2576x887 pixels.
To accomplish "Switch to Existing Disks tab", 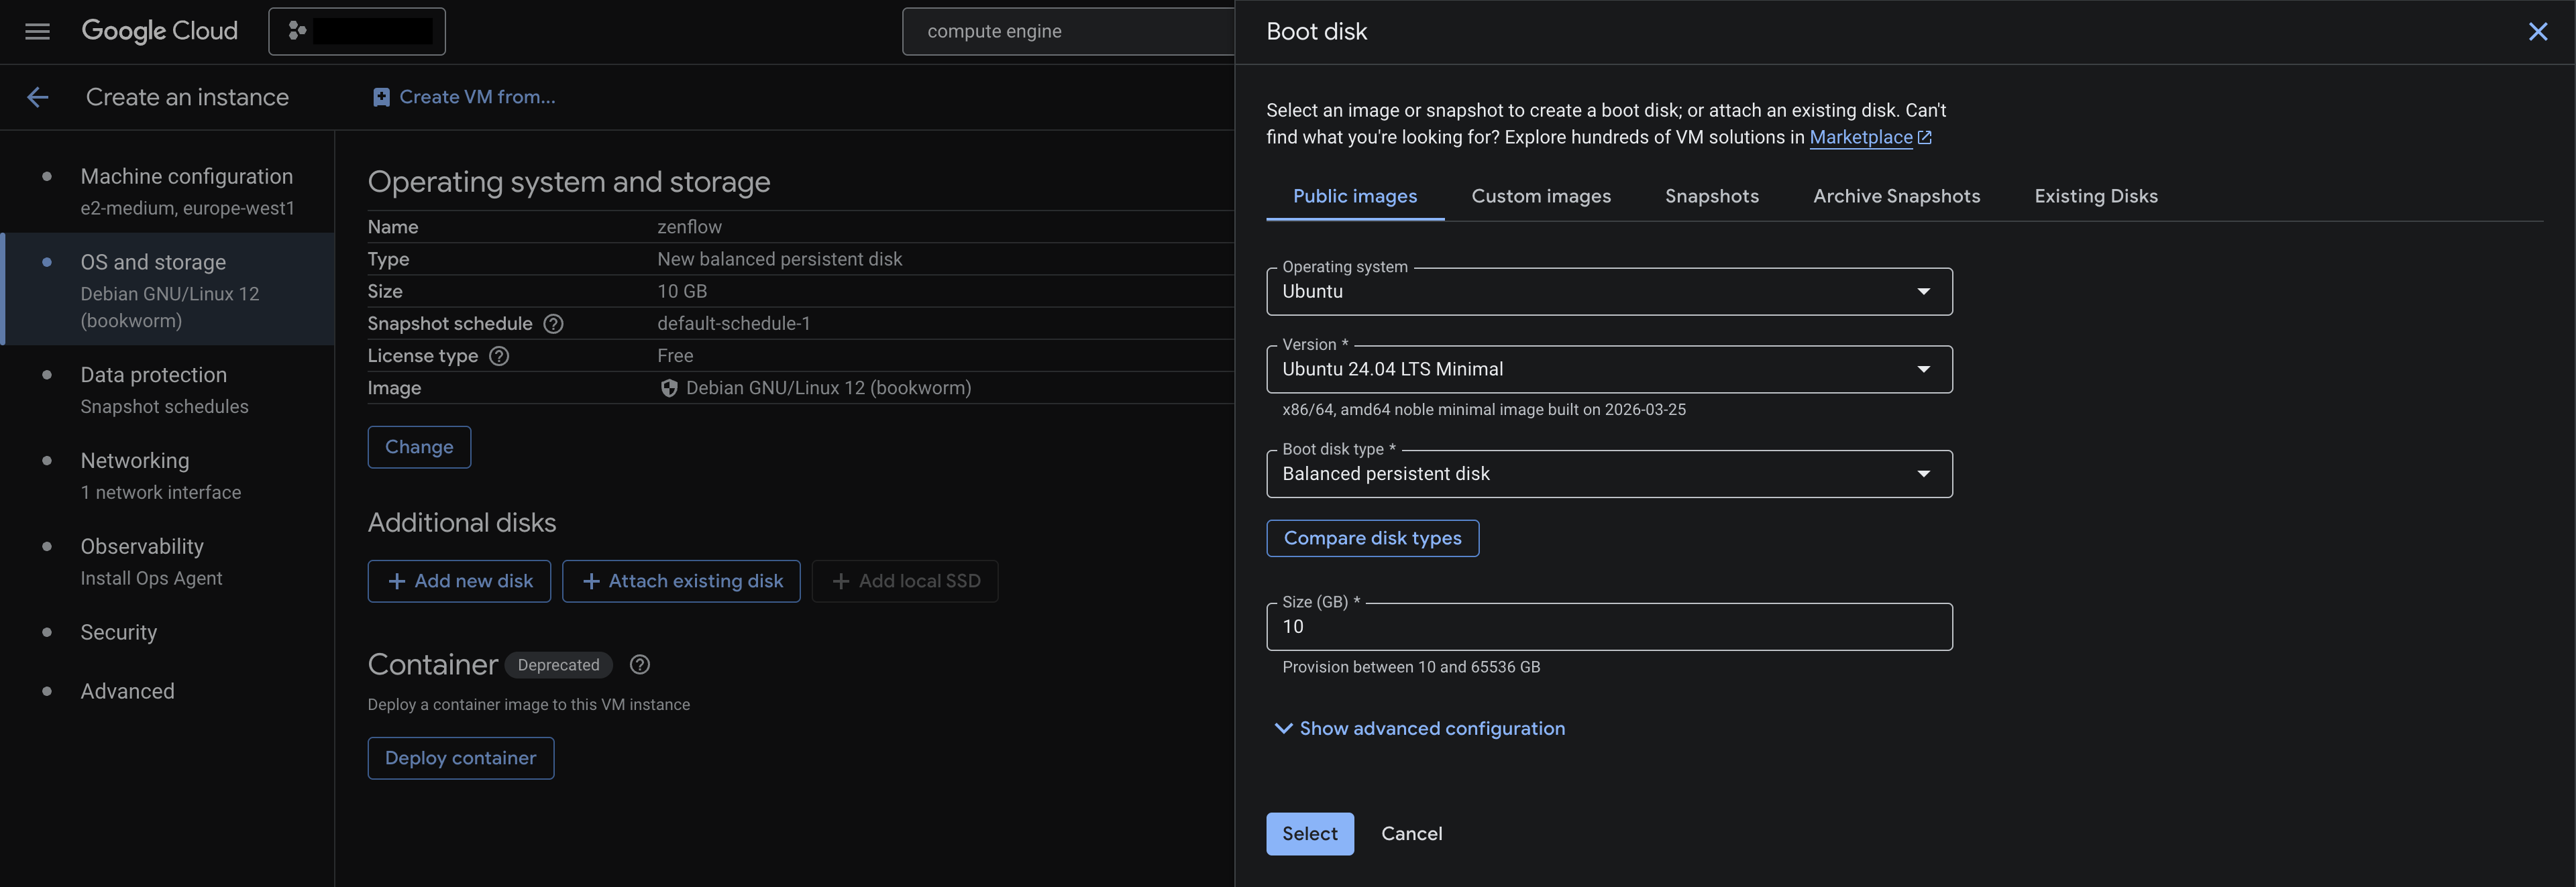I will (x=2096, y=196).
